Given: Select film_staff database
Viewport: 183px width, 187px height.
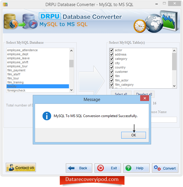Looking at the screenshot, I should (38, 75).
